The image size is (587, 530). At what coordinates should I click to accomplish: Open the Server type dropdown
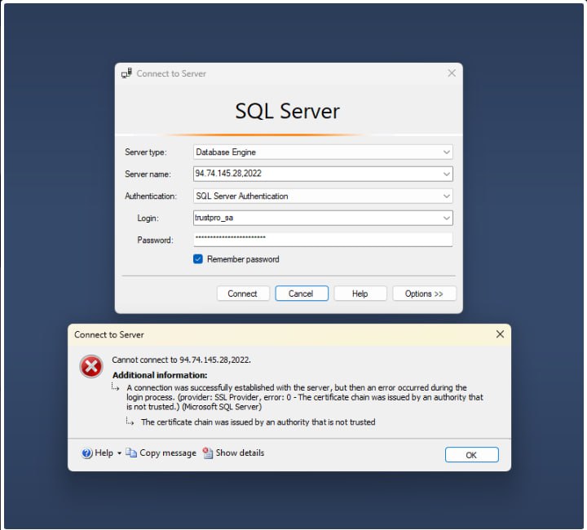[446, 152]
